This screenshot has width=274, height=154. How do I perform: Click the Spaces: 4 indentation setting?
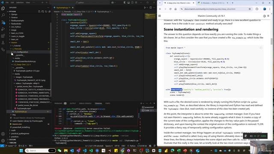(x=109, y=145)
